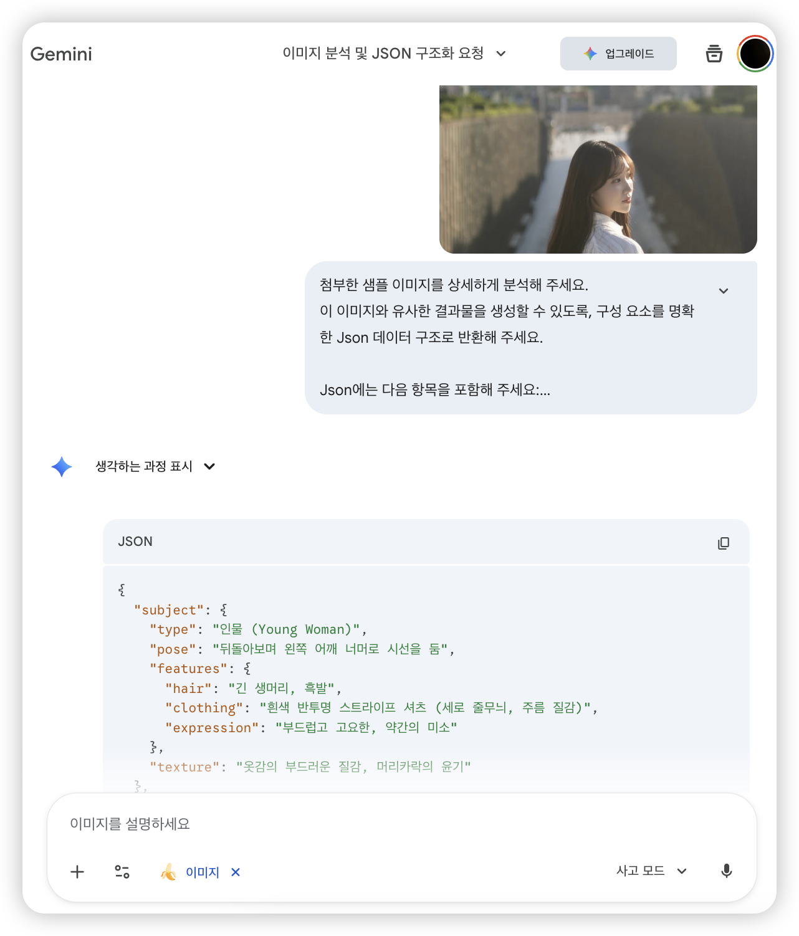The height and width of the screenshot is (936, 799).
Task: Click the "clothing" line in JSON
Action: coord(381,708)
